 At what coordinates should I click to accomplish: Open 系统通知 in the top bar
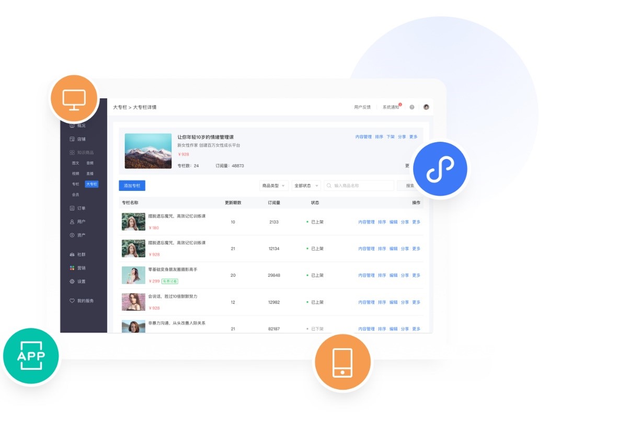click(391, 107)
